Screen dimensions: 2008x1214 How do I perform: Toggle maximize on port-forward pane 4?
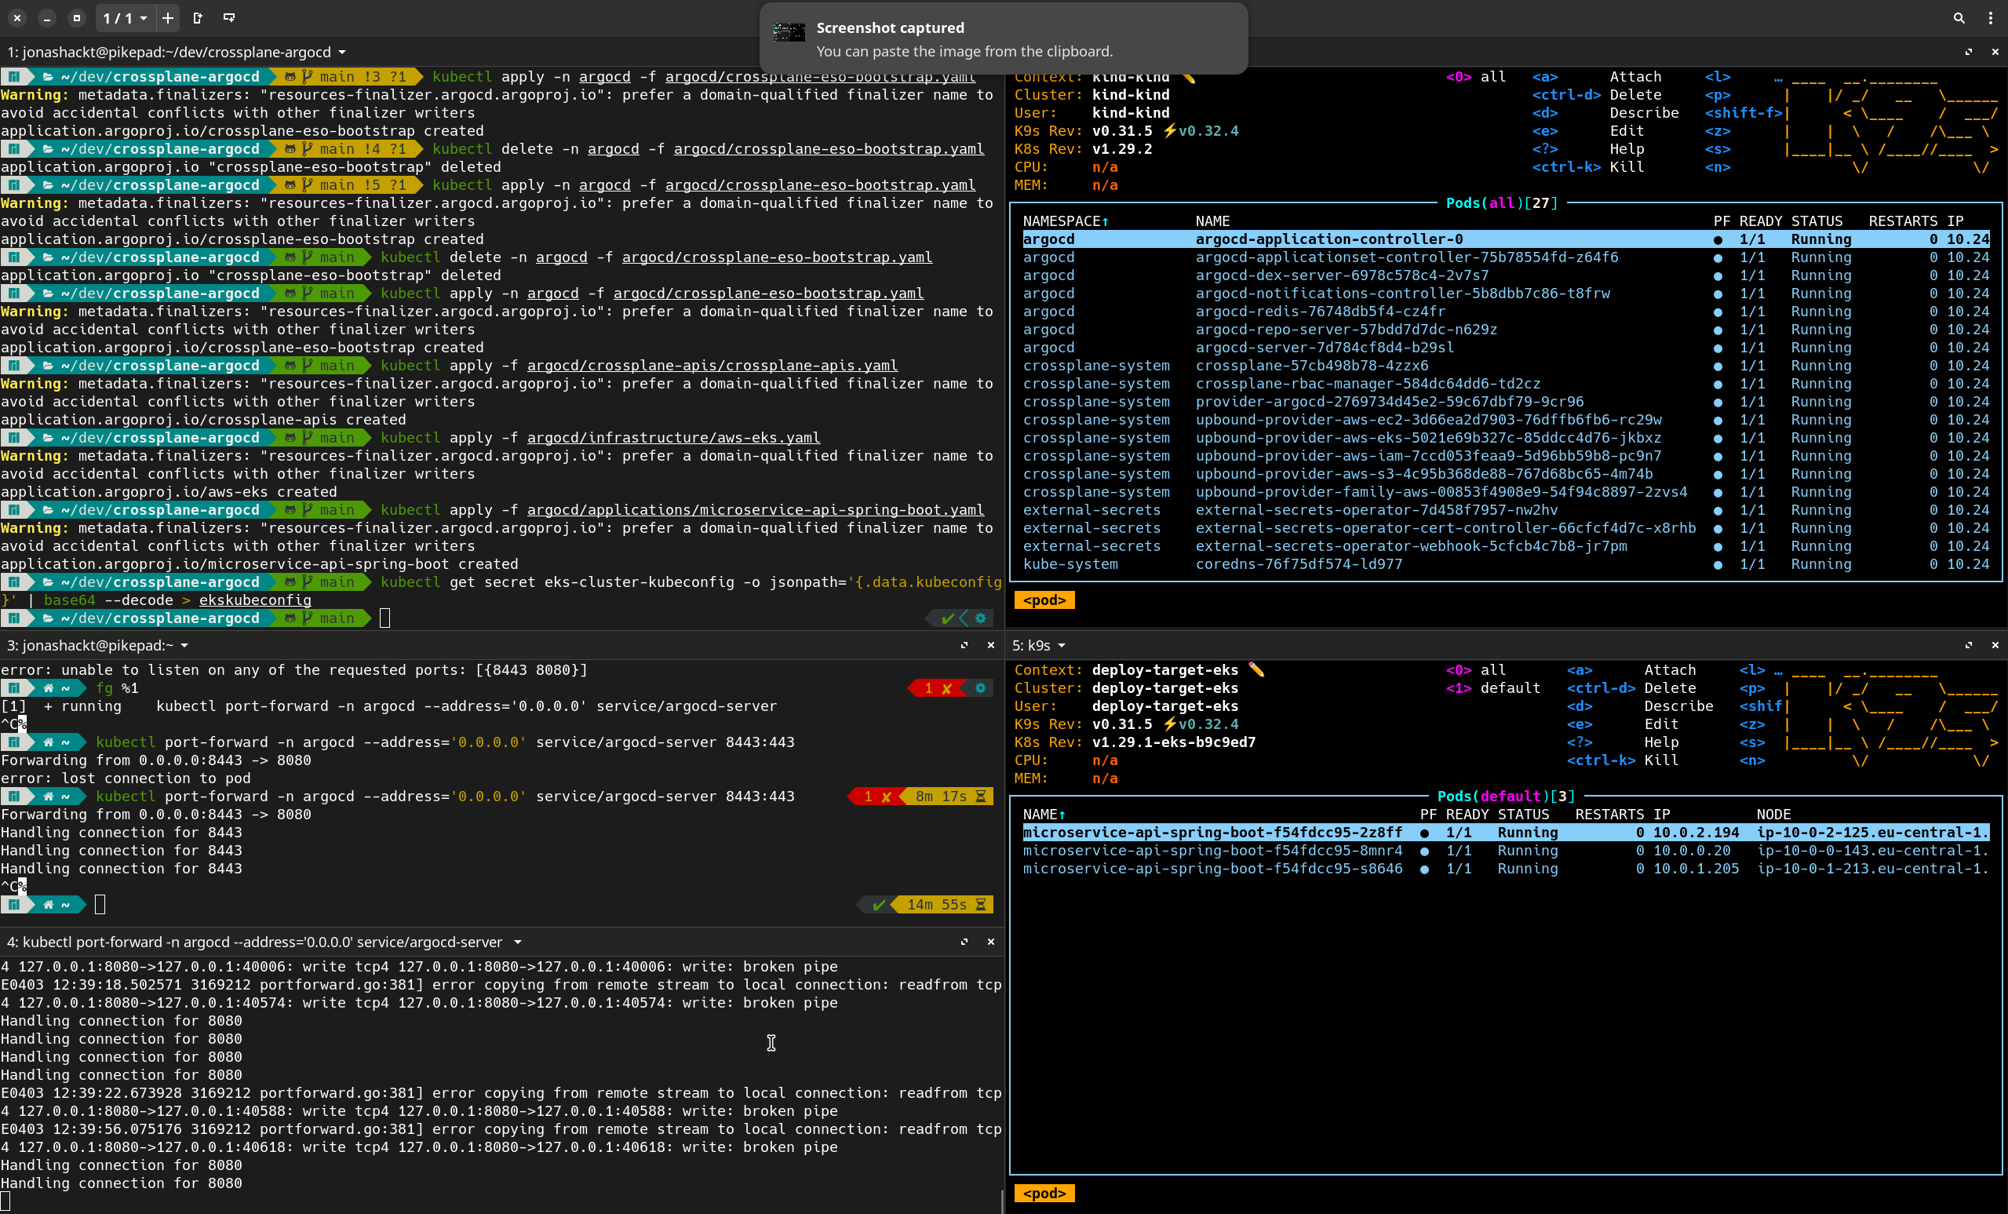964,942
